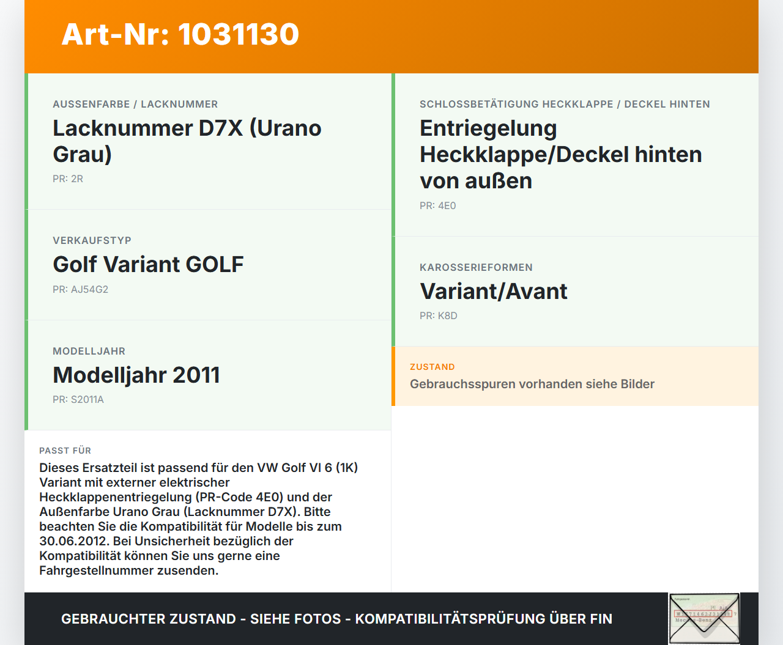Expand the SCHLOSSBETÄTIGUNG HECKKLAPPE section
This screenshot has height=645, width=783.
(575, 153)
